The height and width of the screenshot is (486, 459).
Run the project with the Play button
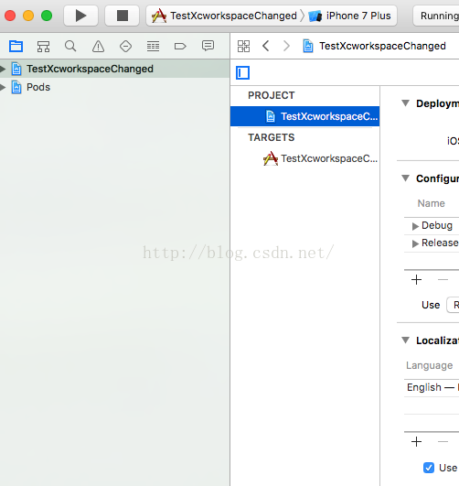tap(80, 16)
